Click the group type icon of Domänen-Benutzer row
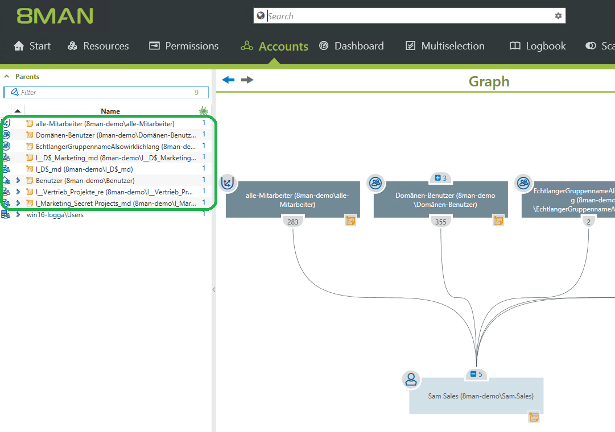 [x=6, y=135]
